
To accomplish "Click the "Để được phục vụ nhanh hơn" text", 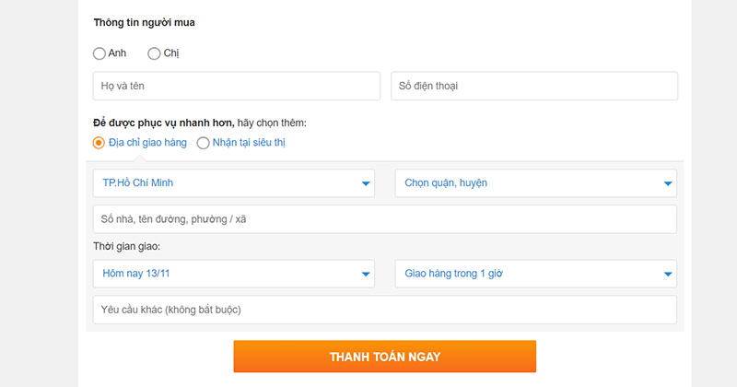I will point(163,123).
